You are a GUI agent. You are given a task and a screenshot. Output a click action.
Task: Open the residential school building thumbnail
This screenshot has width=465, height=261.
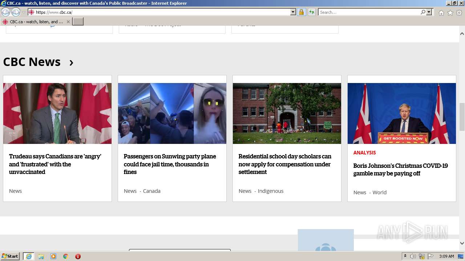tap(287, 113)
